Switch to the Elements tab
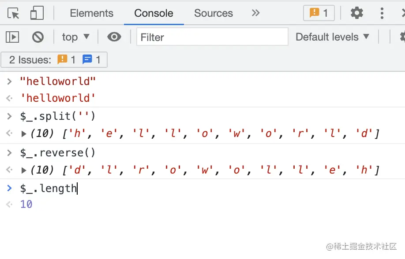 click(91, 13)
